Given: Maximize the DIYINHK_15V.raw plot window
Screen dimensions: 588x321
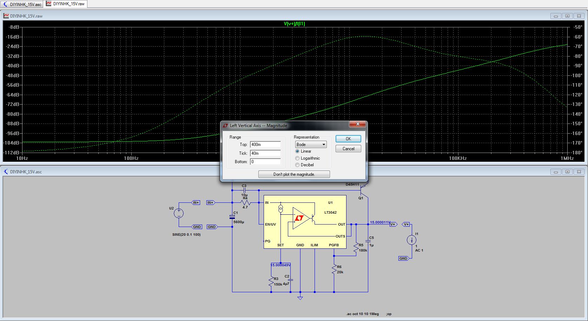Looking at the screenshot, I should [x=567, y=16].
